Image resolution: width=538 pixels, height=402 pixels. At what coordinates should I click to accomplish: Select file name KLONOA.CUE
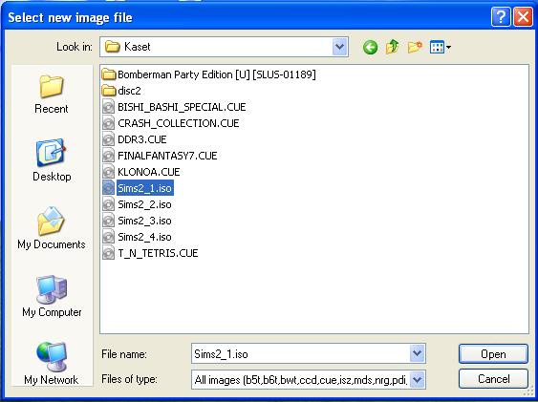click(148, 172)
